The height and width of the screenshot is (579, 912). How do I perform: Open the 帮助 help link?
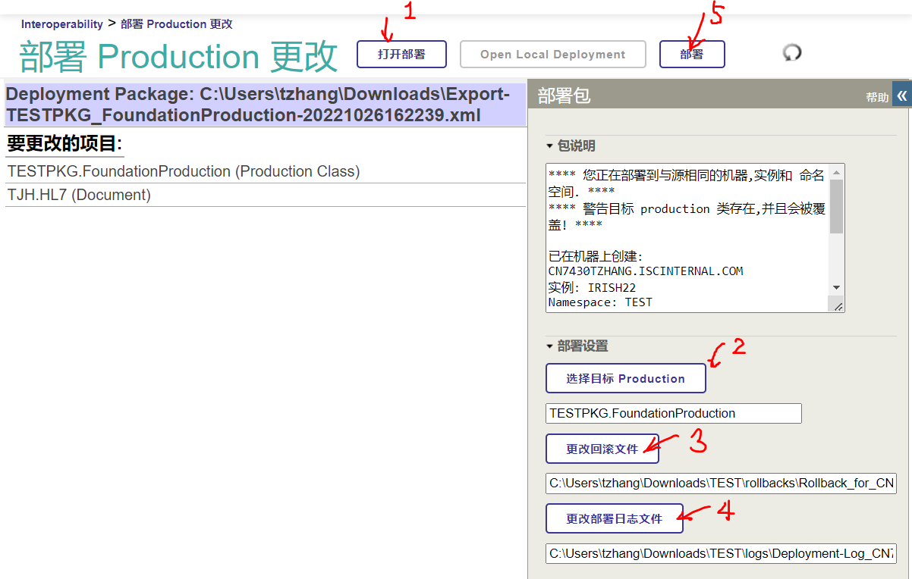pos(877,98)
